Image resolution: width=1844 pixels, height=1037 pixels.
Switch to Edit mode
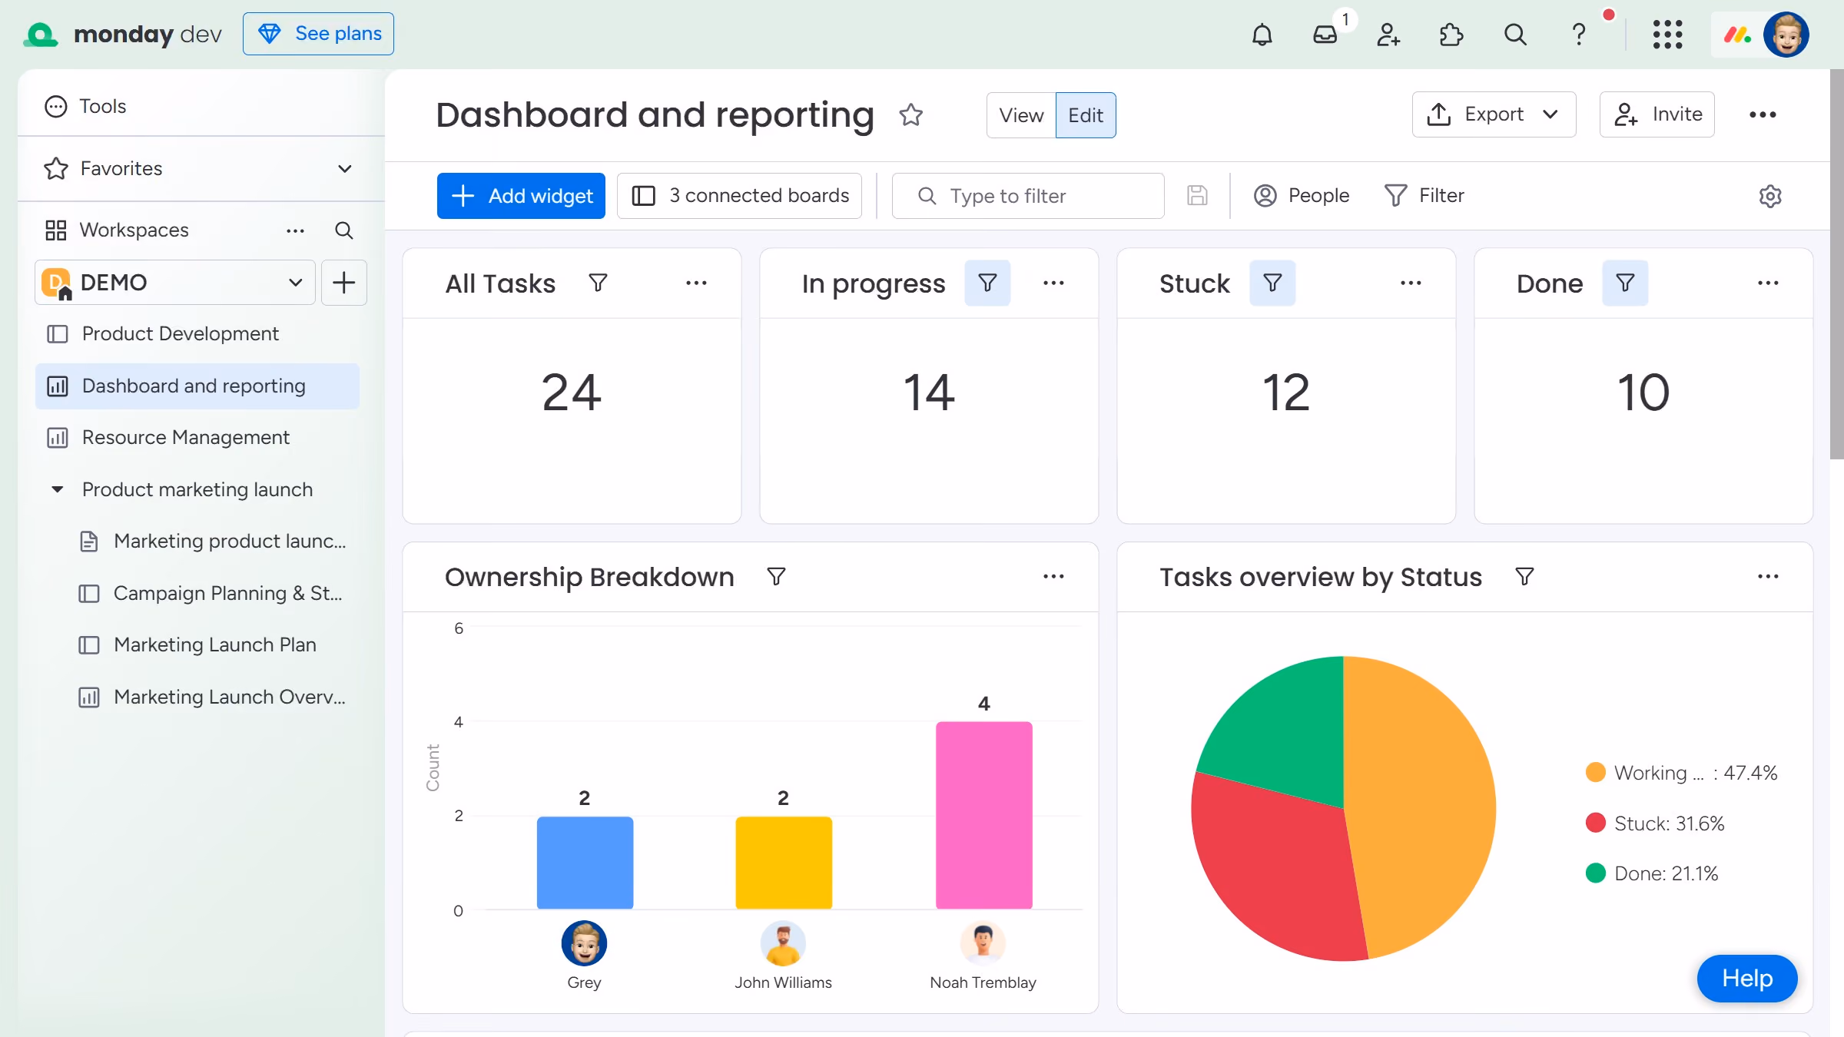1086,115
